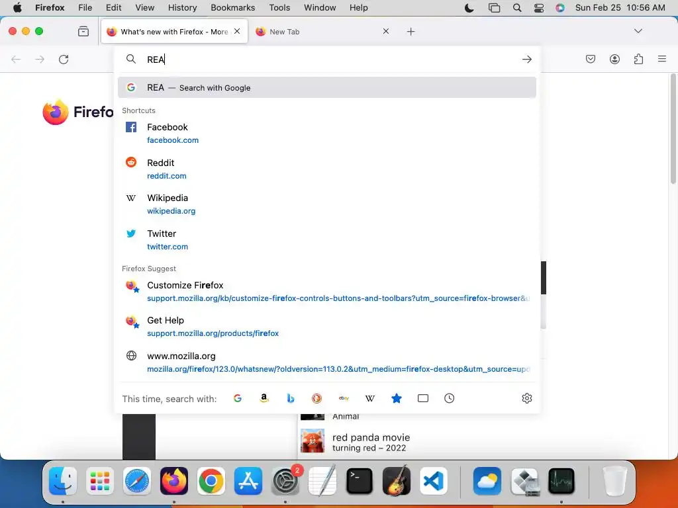
Task: Search with Google one-off icon
Action: pos(238,398)
